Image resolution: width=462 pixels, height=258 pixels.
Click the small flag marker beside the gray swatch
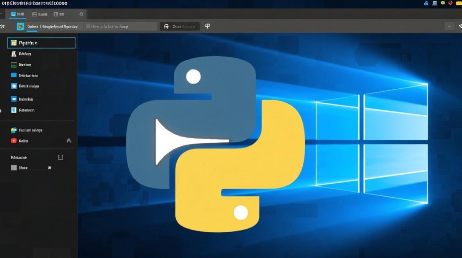[x=49, y=168]
